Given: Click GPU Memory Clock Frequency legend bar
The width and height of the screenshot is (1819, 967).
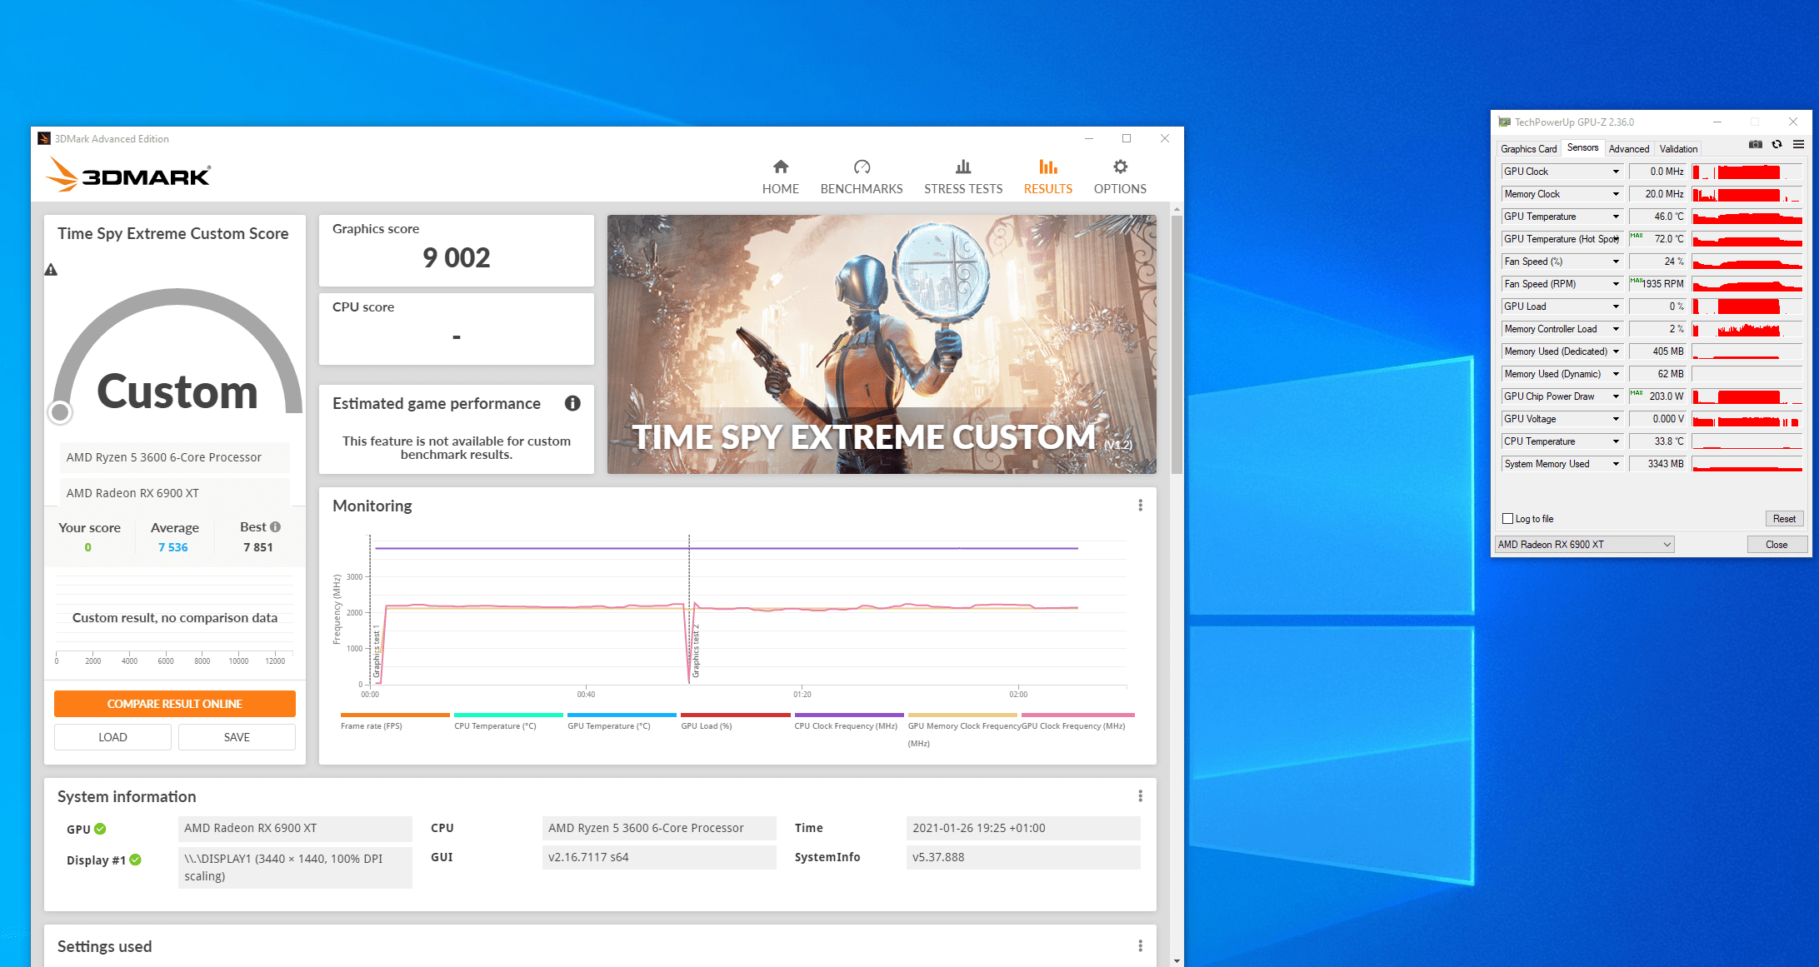Looking at the screenshot, I should point(962,715).
